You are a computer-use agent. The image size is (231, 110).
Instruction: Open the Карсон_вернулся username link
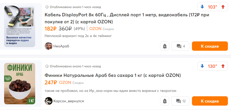click(x=69, y=101)
